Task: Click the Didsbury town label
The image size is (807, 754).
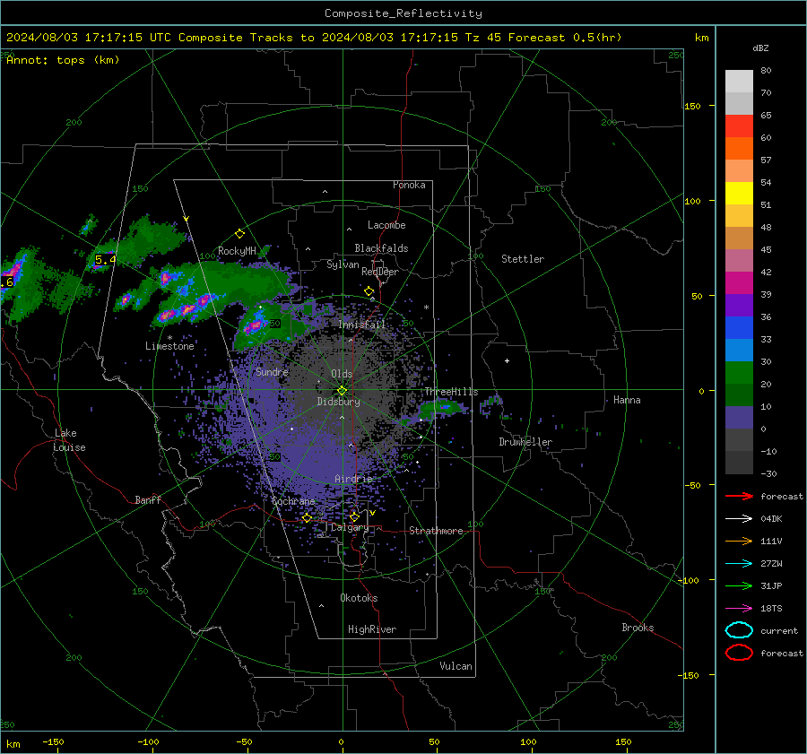Action: [x=338, y=402]
